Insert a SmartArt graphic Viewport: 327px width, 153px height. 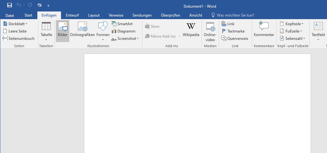point(122,24)
